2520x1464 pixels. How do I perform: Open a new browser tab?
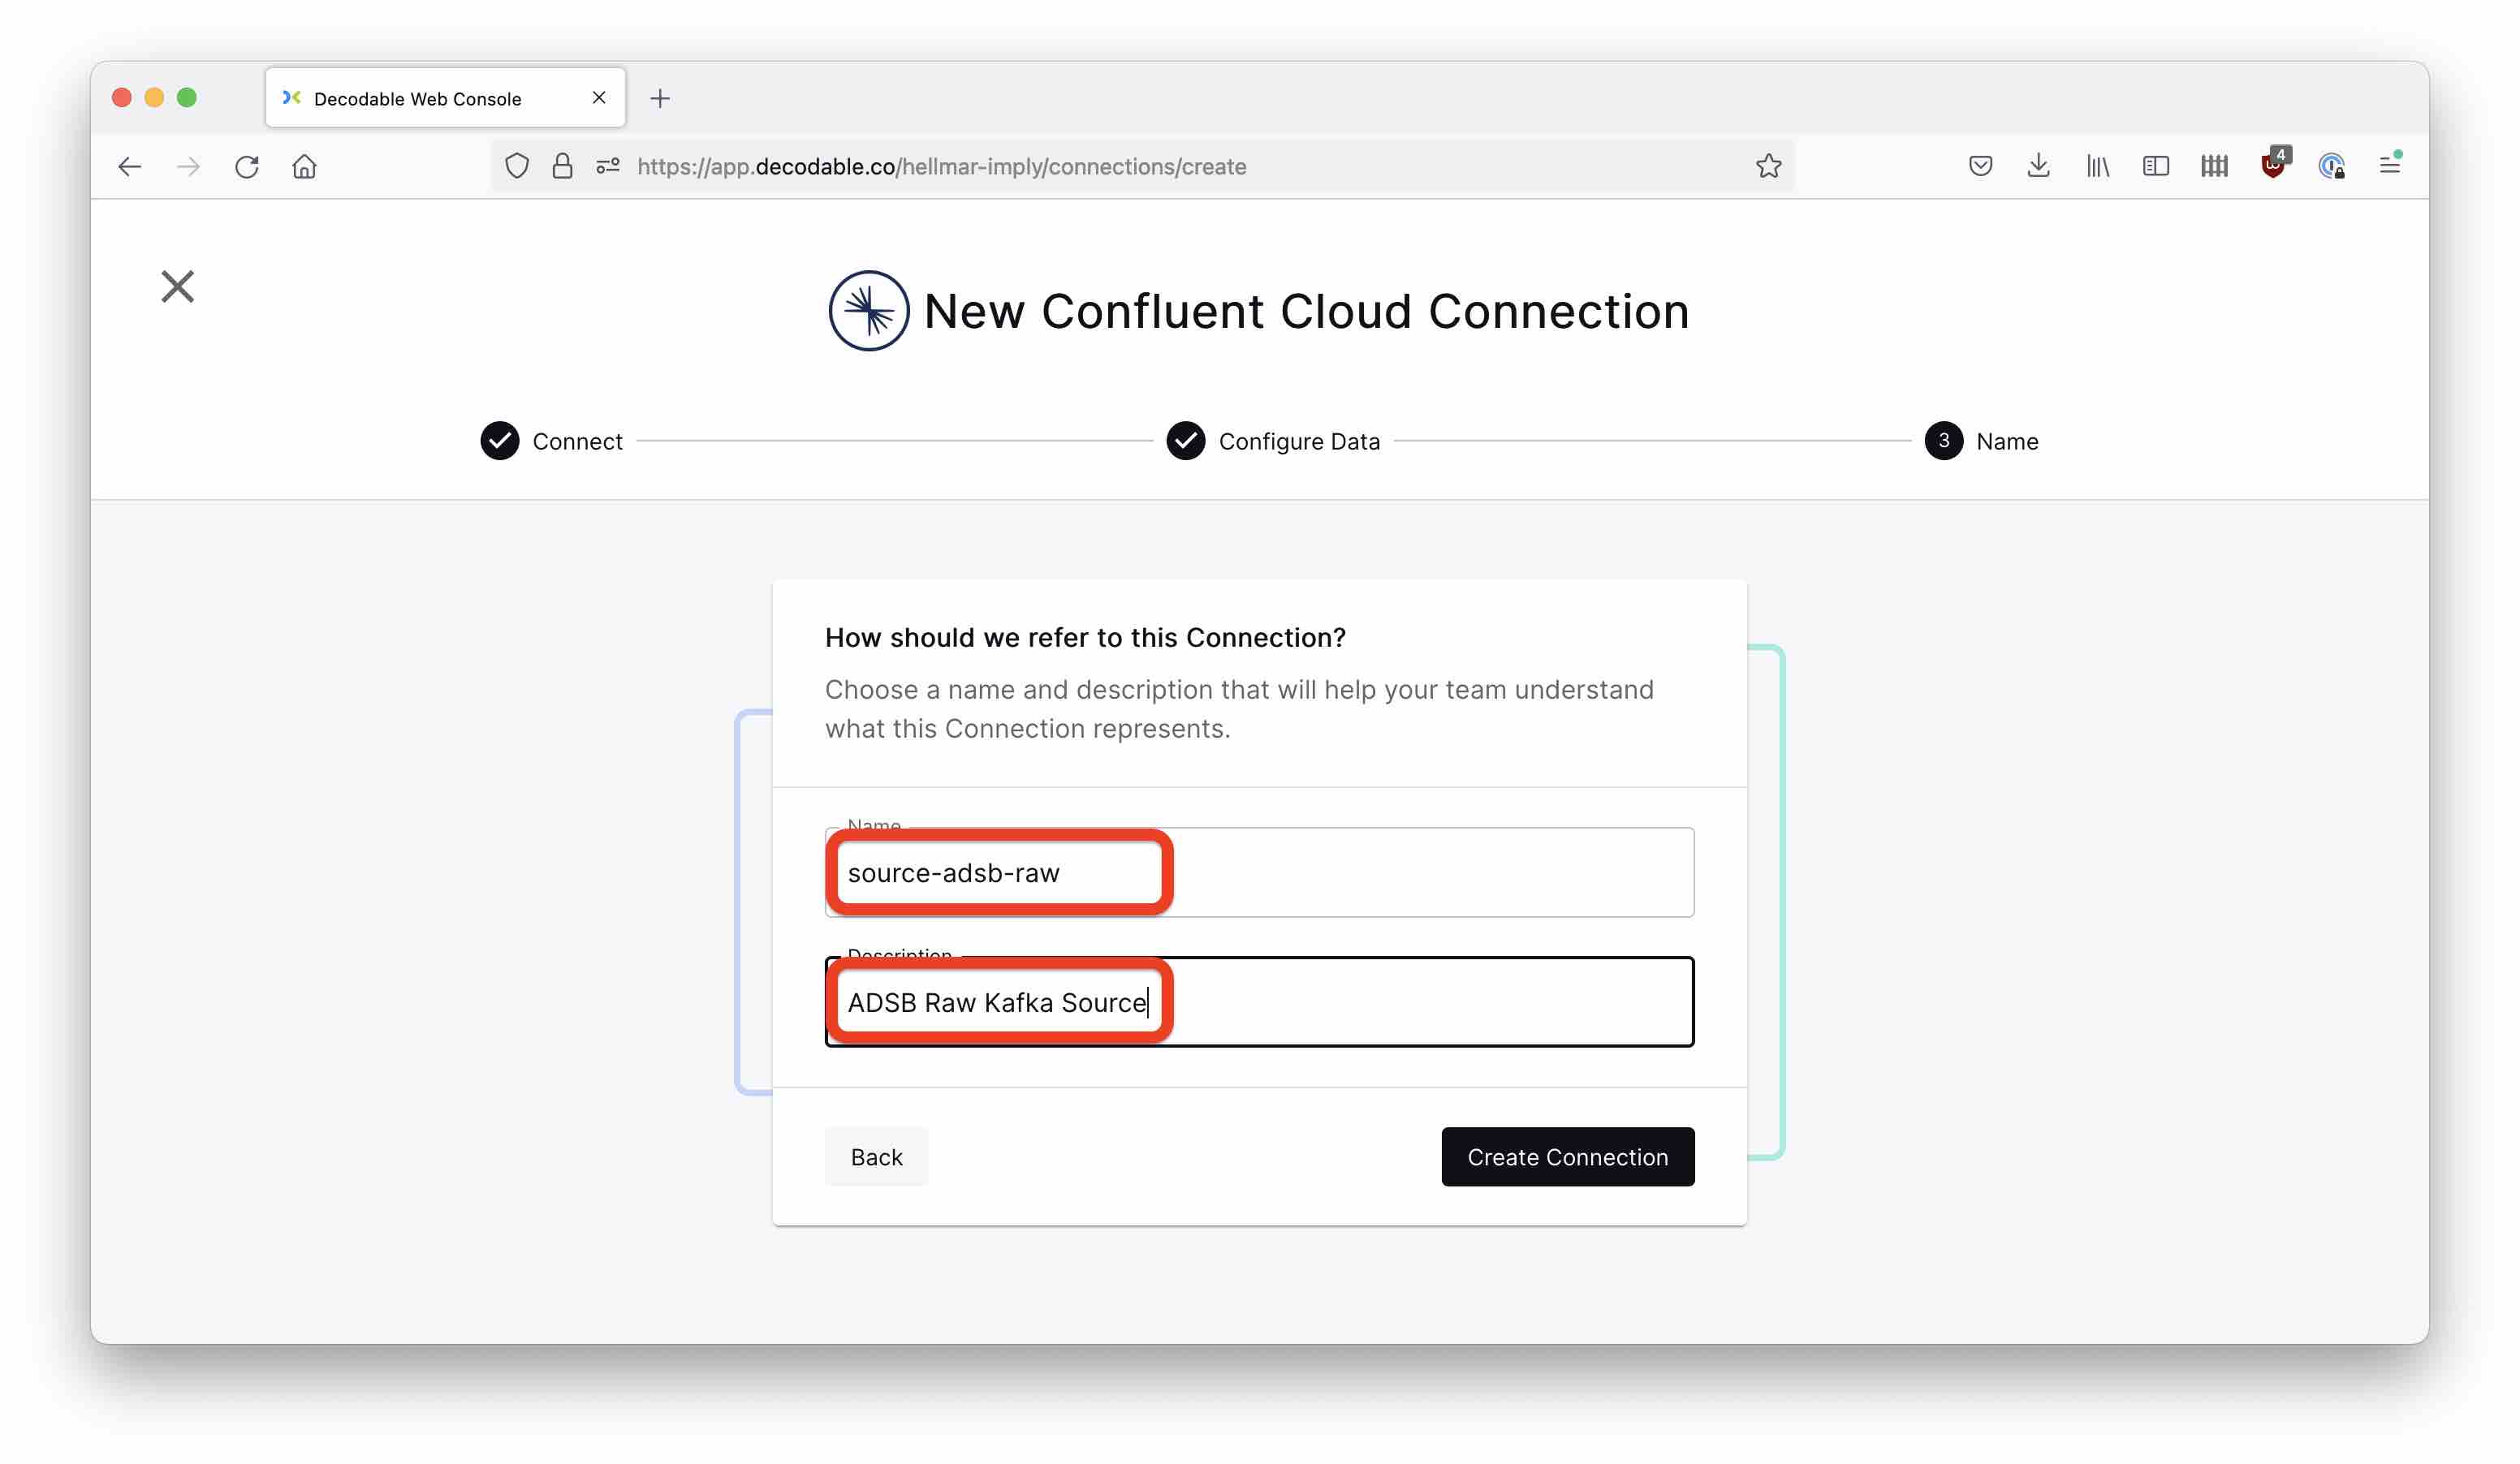click(660, 97)
